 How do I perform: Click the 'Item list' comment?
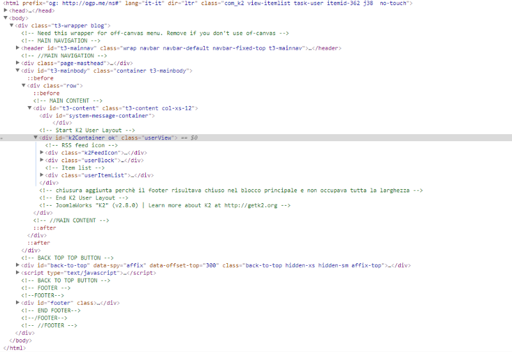pyautogui.click(x=75, y=168)
